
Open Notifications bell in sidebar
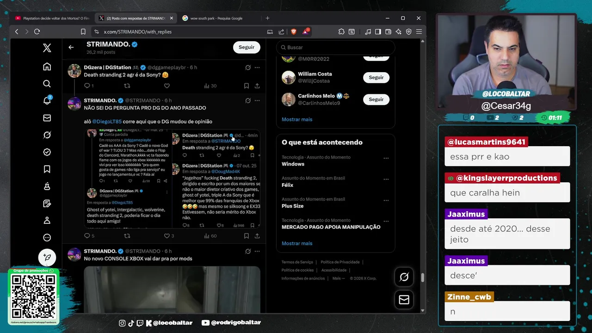[x=47, y=100]
